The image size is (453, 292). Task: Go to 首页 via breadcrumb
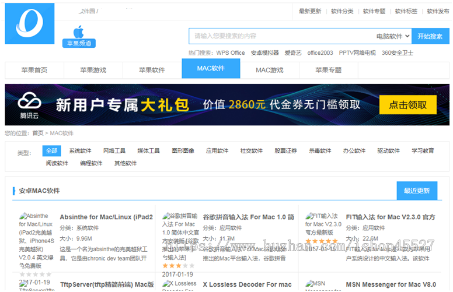pos(38,133)
